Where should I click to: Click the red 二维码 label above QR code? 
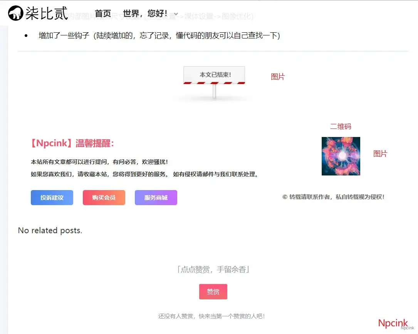(341, 127)
